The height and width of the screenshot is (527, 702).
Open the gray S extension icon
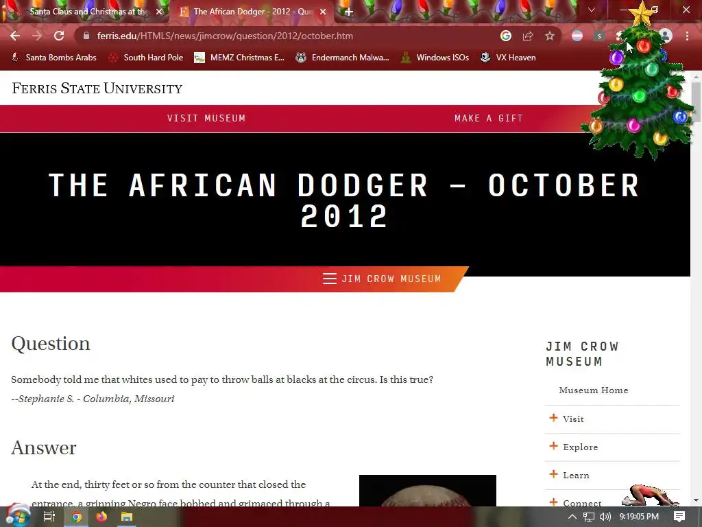[x=599, y=36]
